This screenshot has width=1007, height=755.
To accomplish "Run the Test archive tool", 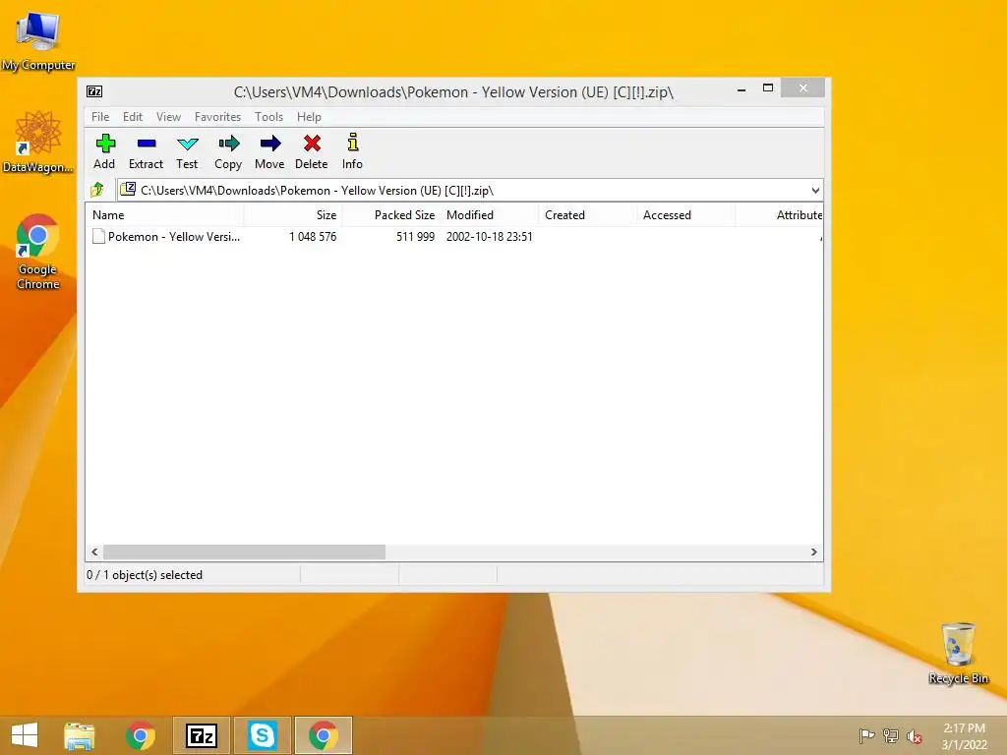I will 187,144.
